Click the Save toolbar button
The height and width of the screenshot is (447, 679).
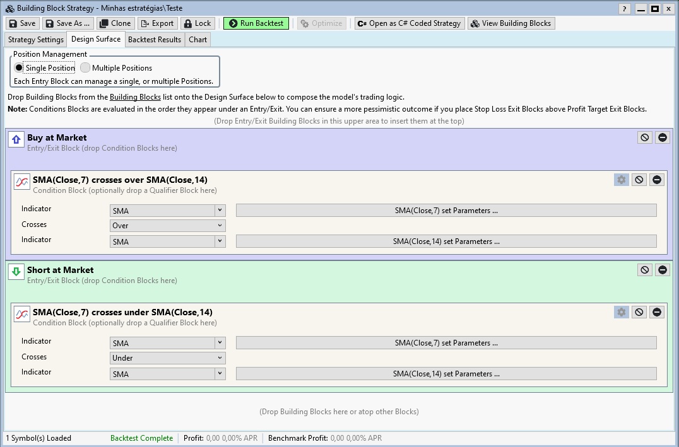23,23
